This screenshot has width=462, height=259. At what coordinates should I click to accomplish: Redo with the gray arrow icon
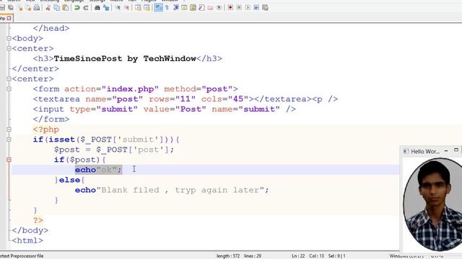point(86,8)
